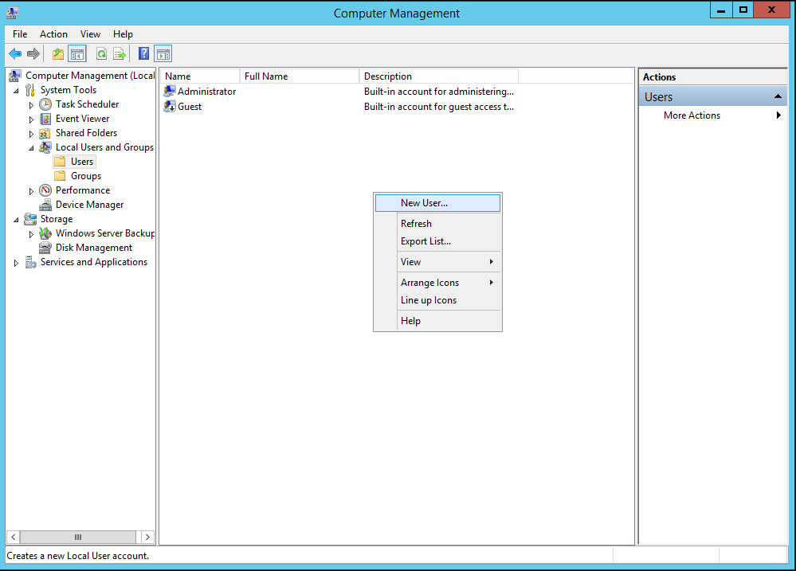Choose Help in the context menu

[x=437, y=321]
